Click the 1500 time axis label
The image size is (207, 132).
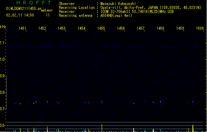200,28
